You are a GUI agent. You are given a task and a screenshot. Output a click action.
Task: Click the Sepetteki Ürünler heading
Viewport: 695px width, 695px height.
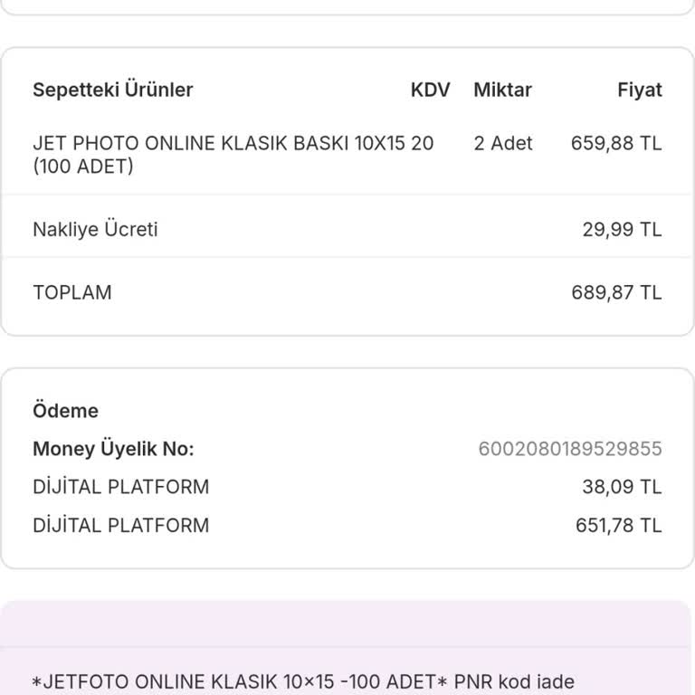112,90
